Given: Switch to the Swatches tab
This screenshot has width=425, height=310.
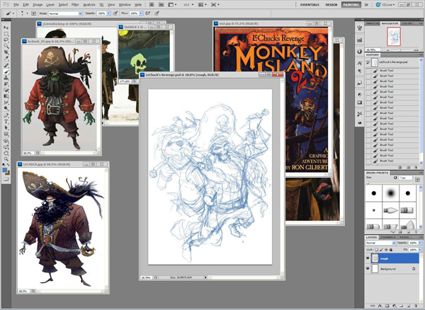Looking at the screenshot, I should (x=373, y=23).
